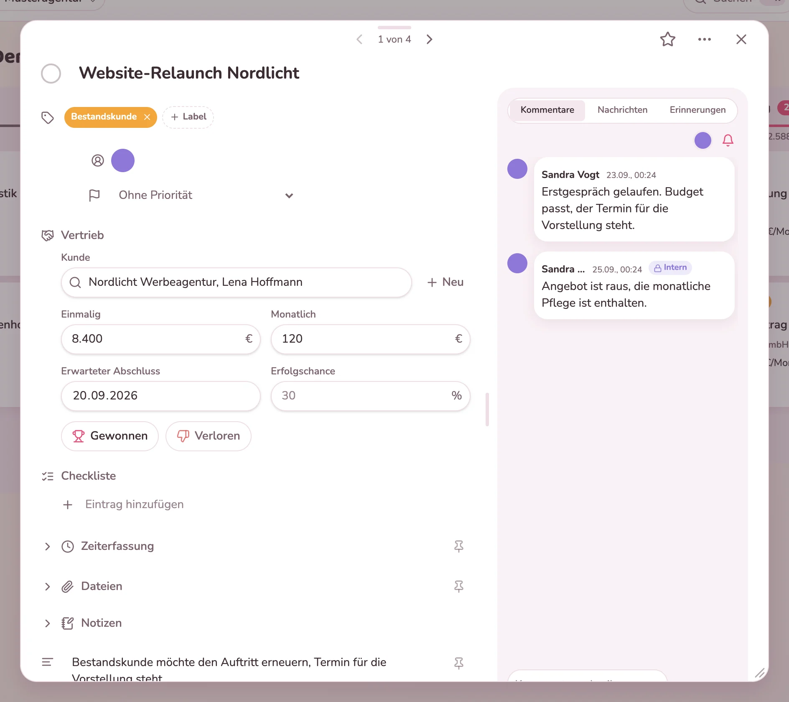Click the purple assignee avatar
The height and width of the screenshot is (702, 789).
(x=123, y=160)
